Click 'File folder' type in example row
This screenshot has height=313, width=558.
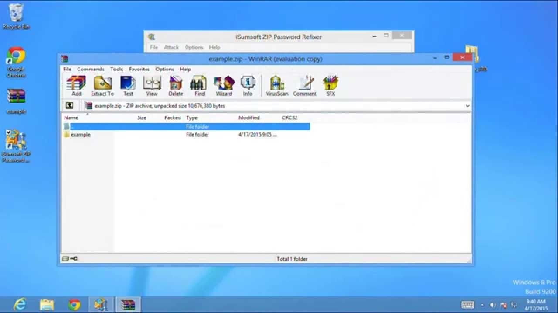click(197, 134)
